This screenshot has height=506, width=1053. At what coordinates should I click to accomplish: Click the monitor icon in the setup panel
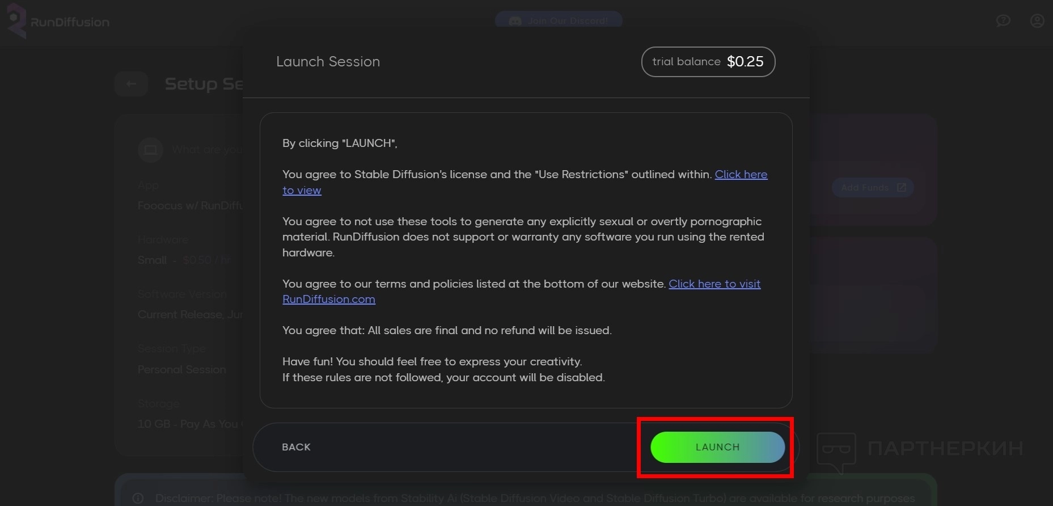point(151,150)
